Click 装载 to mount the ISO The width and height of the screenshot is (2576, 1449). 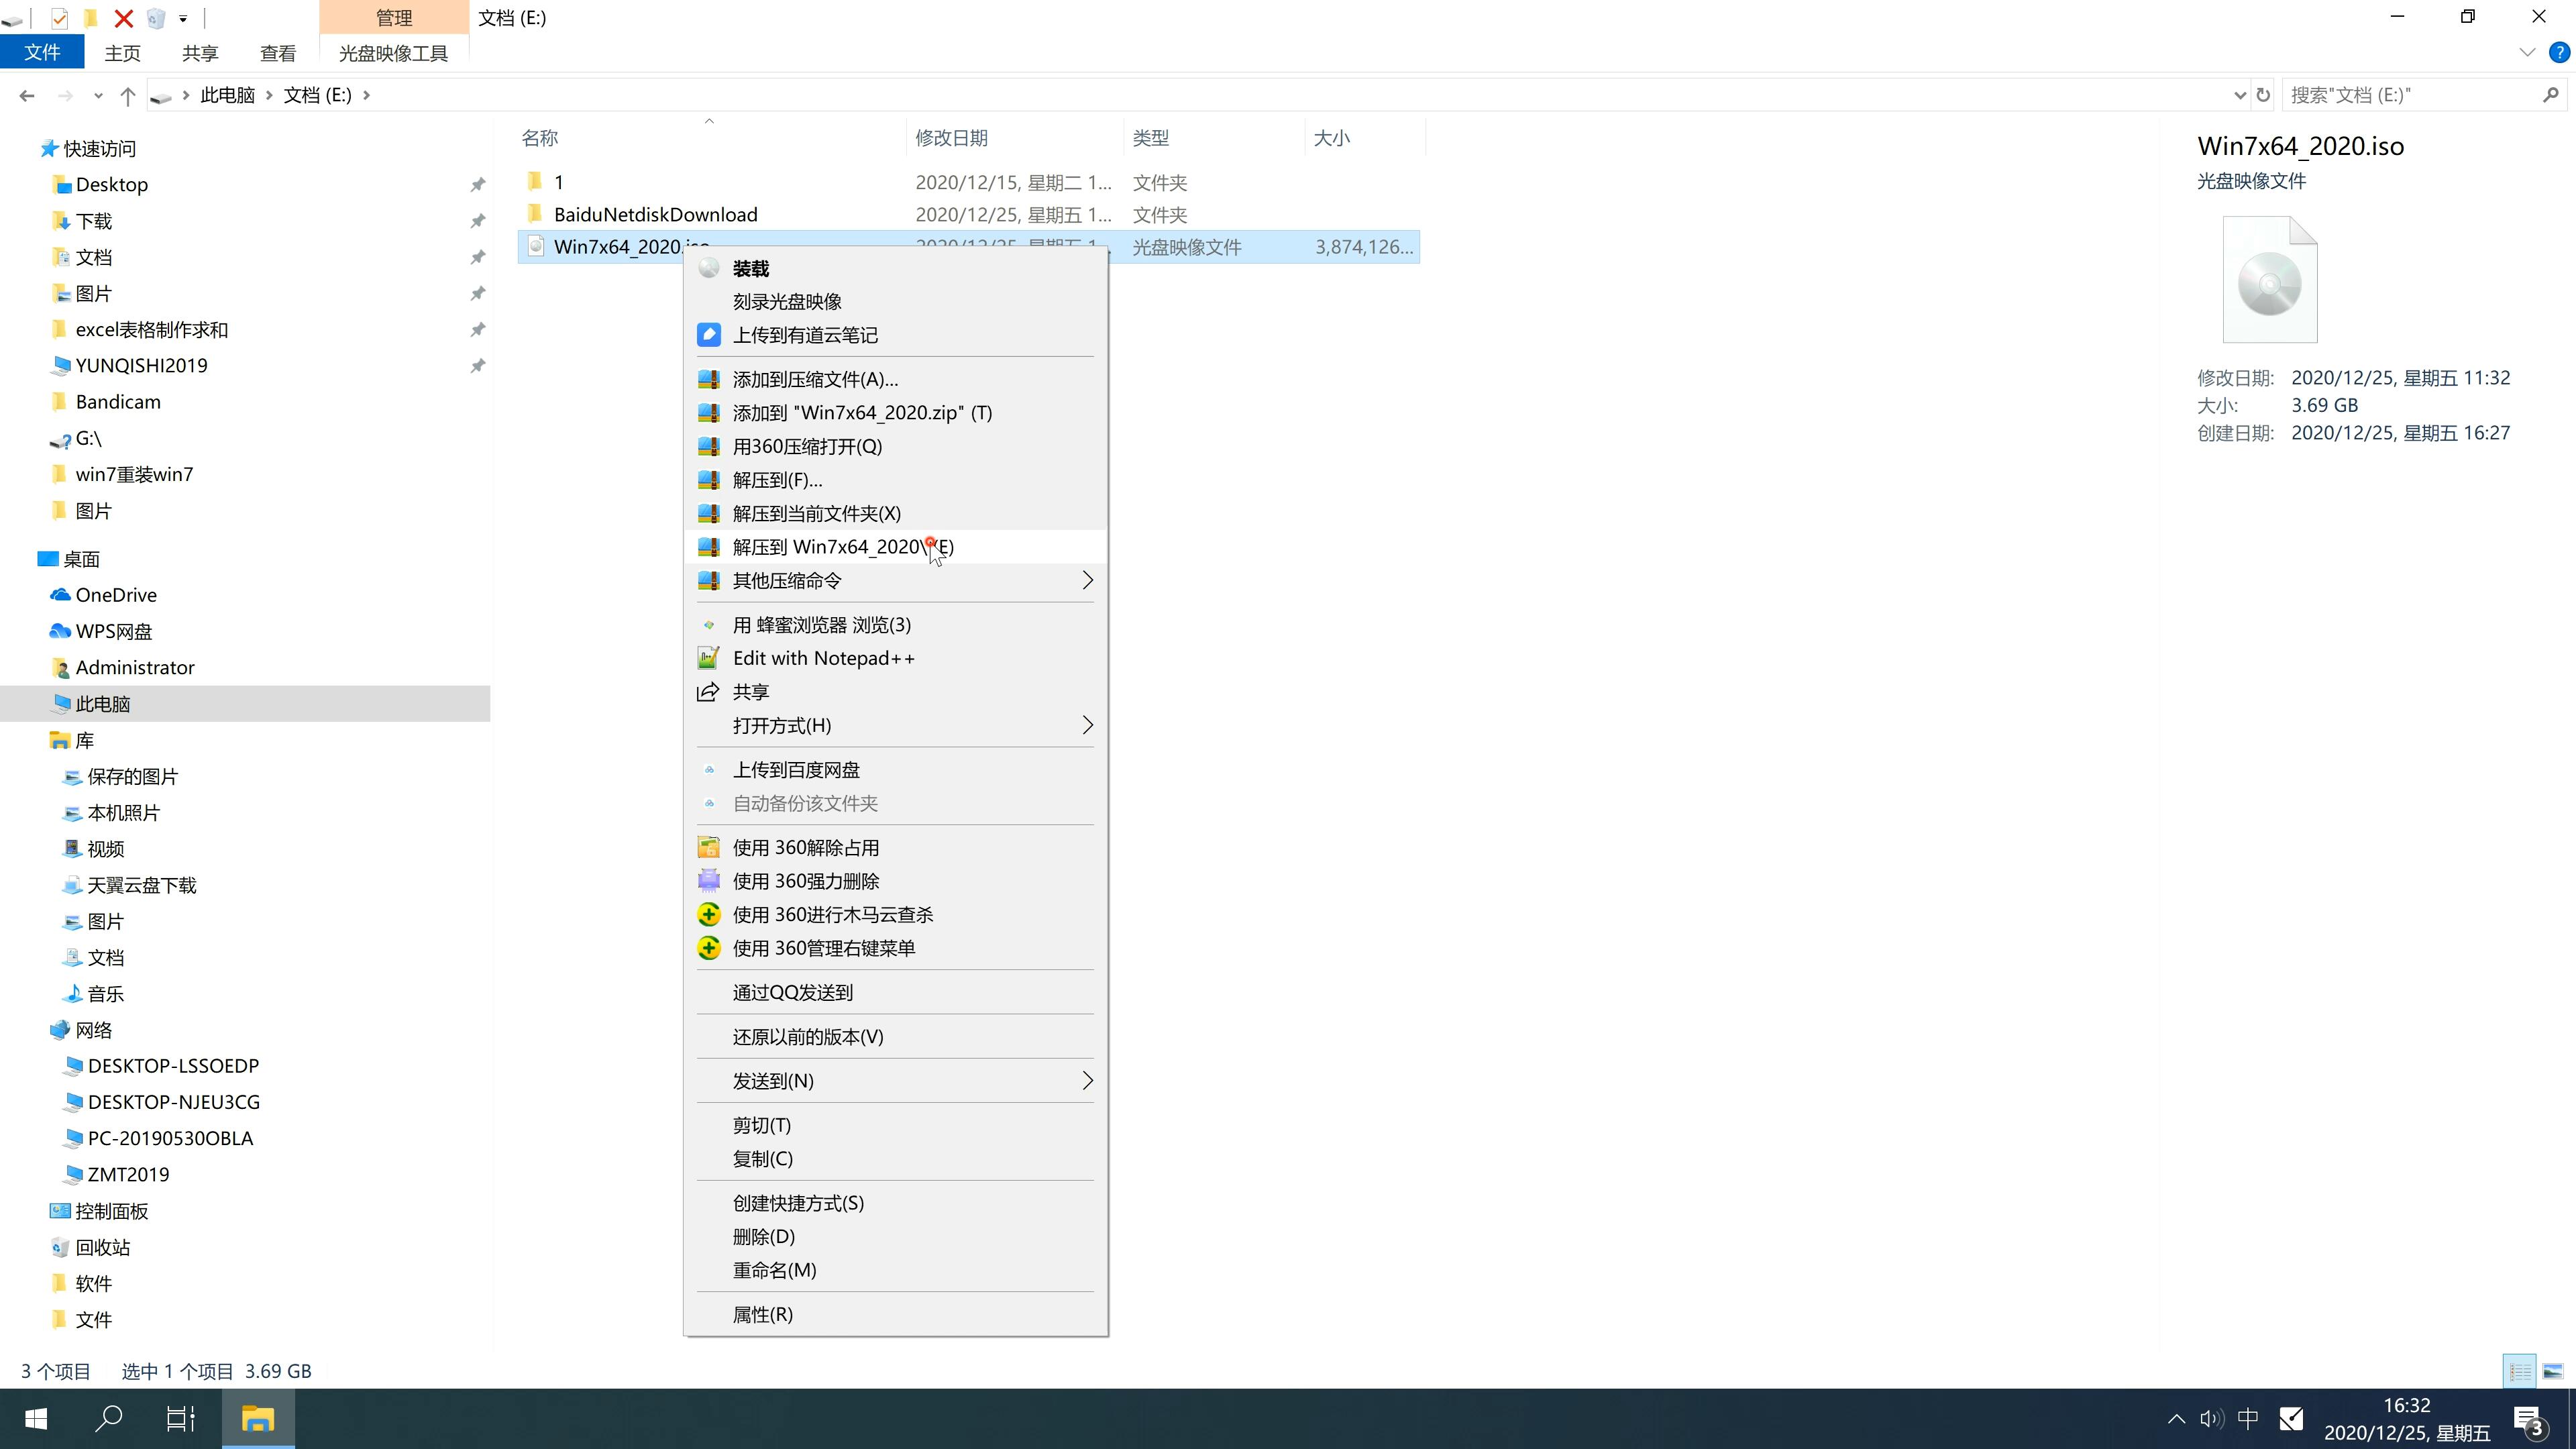point(750,267)
